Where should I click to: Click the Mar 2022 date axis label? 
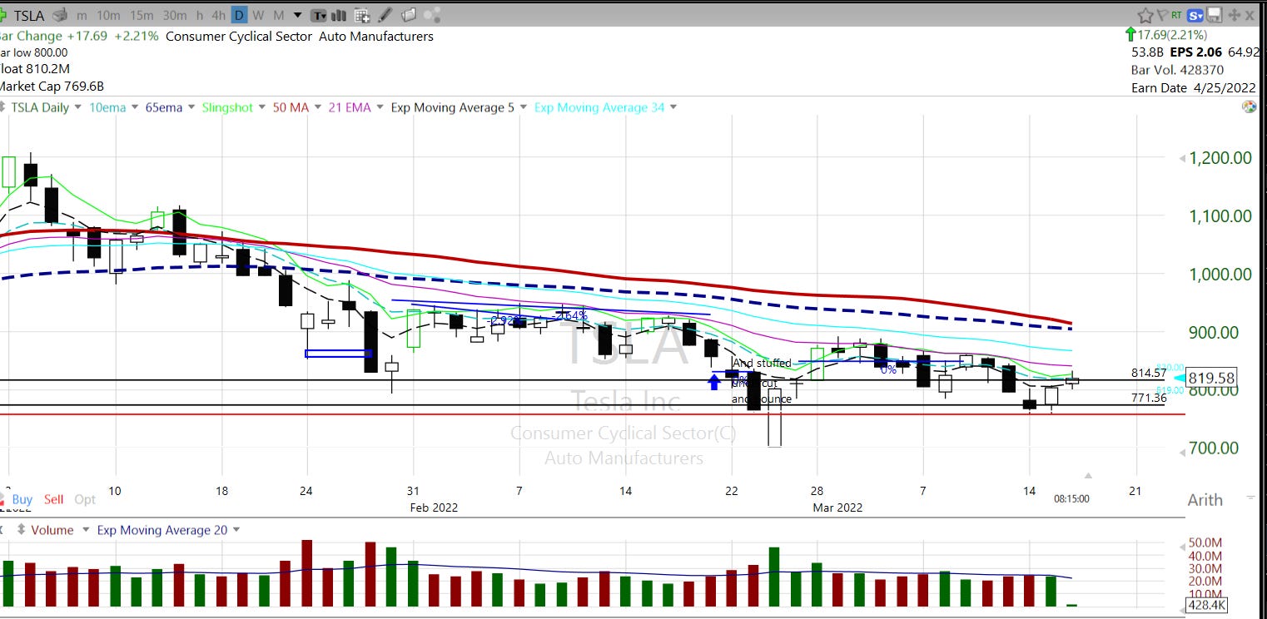tap(837, 507)
